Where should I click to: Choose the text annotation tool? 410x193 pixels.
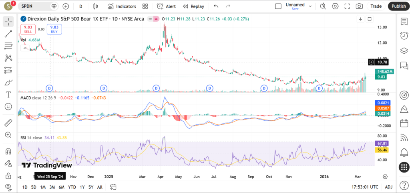point(8,95)
